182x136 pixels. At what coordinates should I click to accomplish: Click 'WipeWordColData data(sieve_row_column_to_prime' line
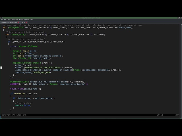click(48, 82)
